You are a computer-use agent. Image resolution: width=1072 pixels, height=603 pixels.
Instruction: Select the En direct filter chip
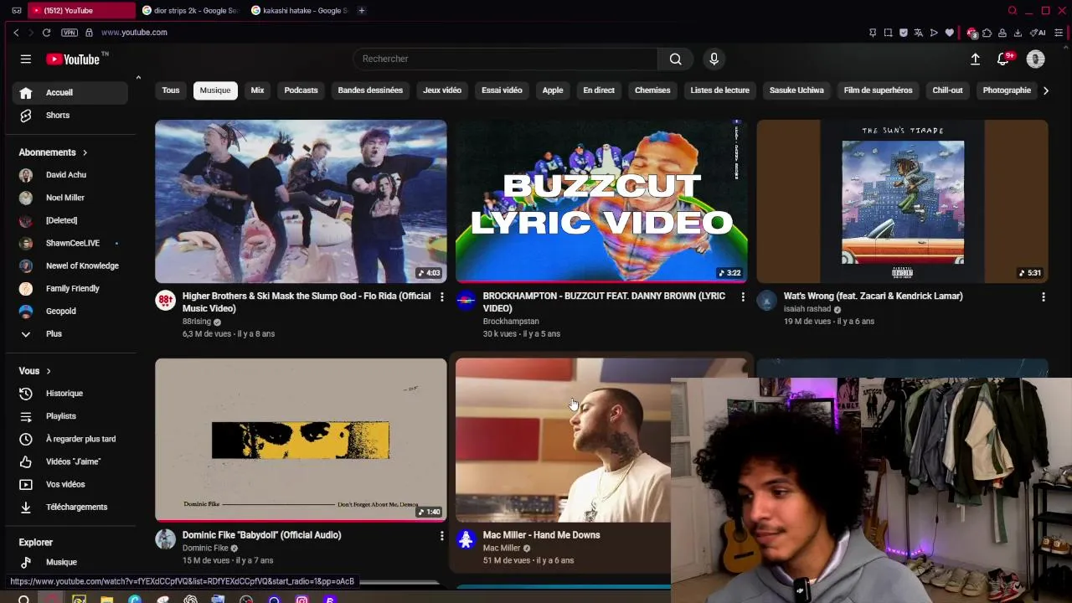tap(599, 90)
